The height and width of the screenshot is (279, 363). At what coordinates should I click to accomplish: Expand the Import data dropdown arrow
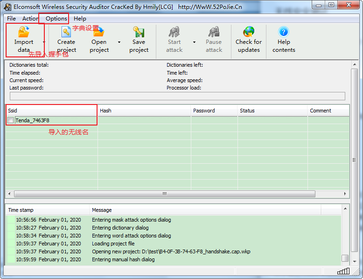44,42
